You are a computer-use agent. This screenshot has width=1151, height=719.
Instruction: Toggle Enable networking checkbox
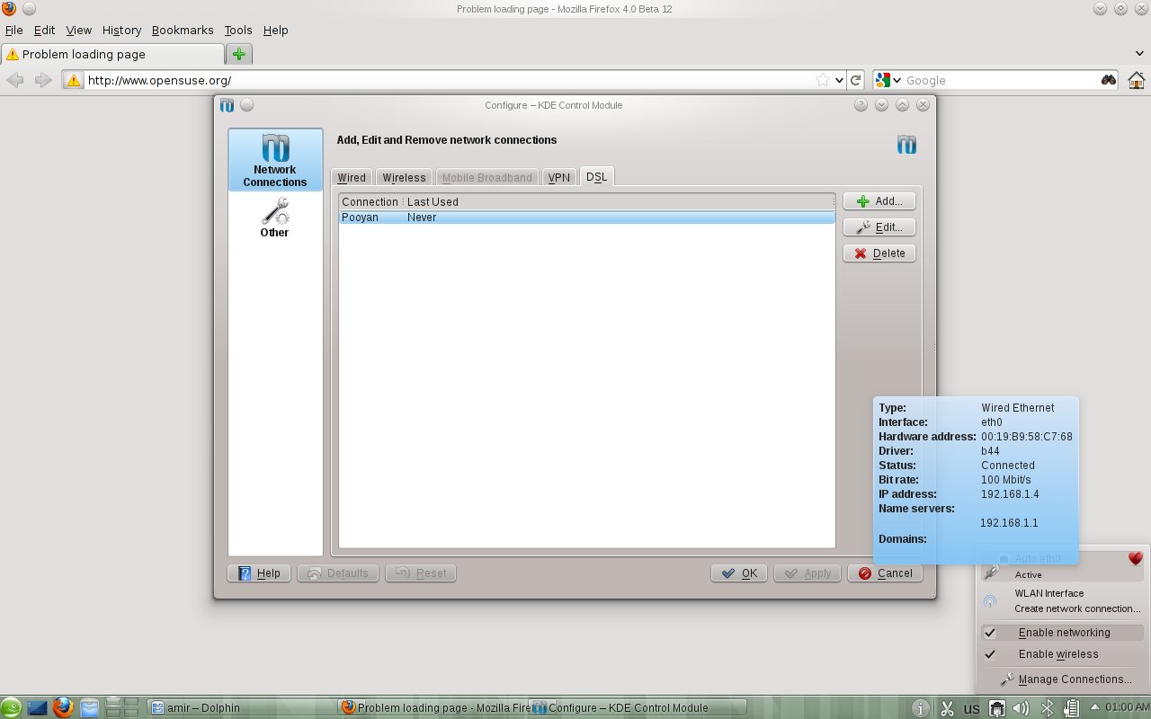990,633
